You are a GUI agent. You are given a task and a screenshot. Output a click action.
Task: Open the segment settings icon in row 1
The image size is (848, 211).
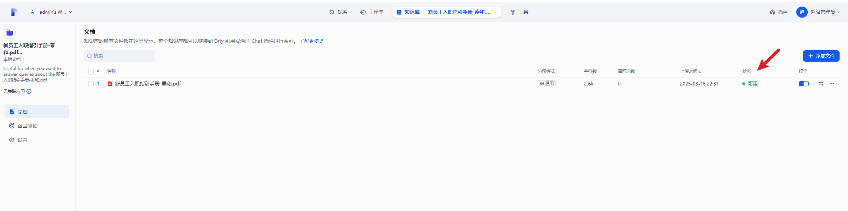(821, 84)
